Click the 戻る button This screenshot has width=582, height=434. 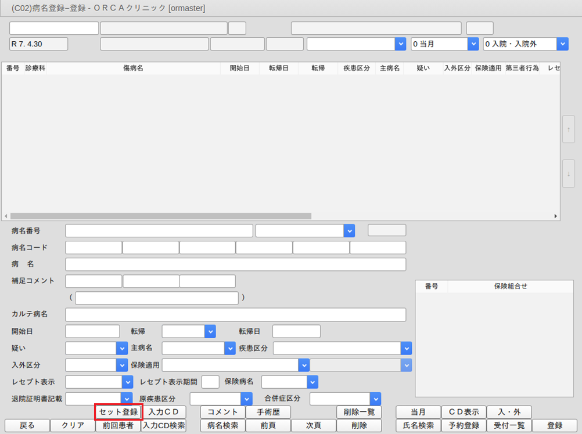click(x=27, y=425)
